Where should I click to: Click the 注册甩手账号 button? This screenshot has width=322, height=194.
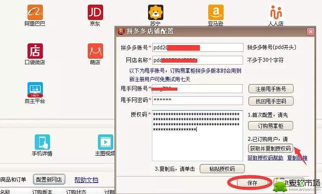(271, 89)
